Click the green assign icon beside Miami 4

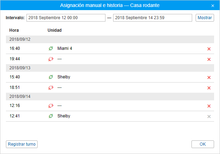click(50, 48)
